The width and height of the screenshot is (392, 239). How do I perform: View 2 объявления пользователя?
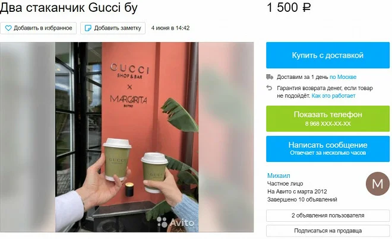(328, 215)
